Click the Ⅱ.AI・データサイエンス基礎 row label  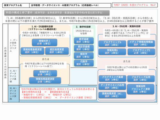point(13,76)
